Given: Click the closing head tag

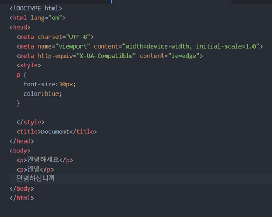Looking at the screenshot, I should click(x=22, y=141).
